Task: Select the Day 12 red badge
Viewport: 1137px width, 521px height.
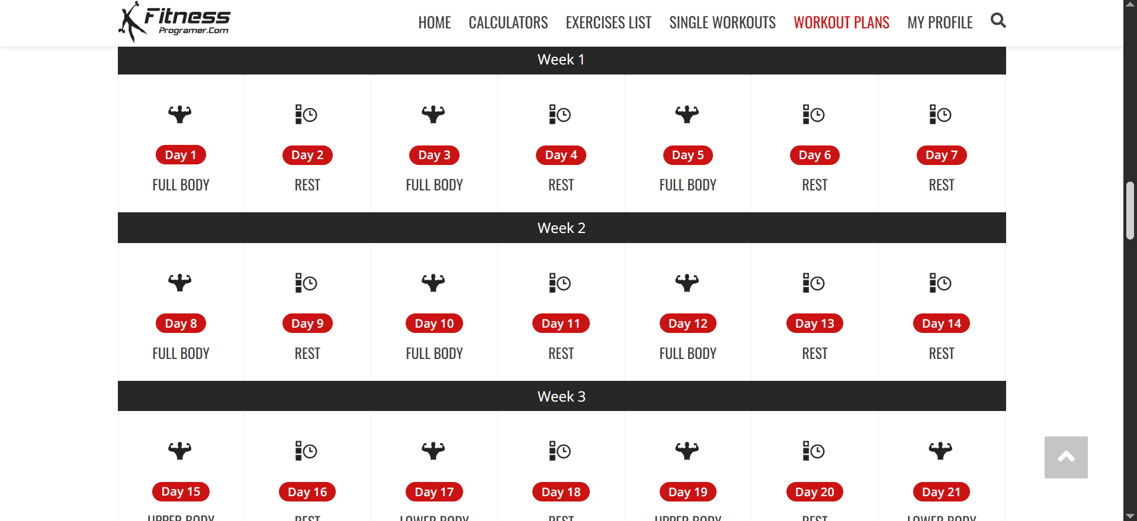Action: [x=688, y=323]
